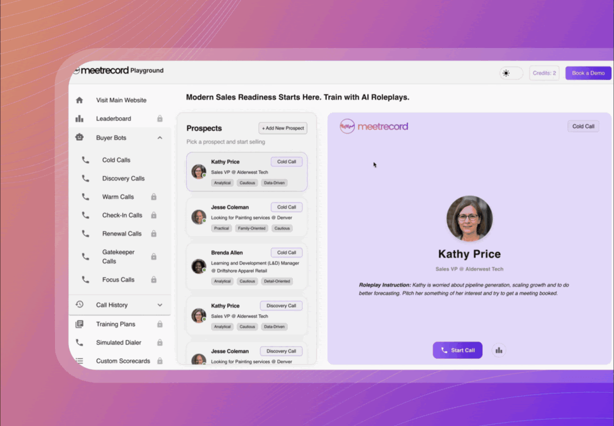Click the meetrecord Playground header logo
Viewport: 614px width, 426px height.
tap(118, 70)
